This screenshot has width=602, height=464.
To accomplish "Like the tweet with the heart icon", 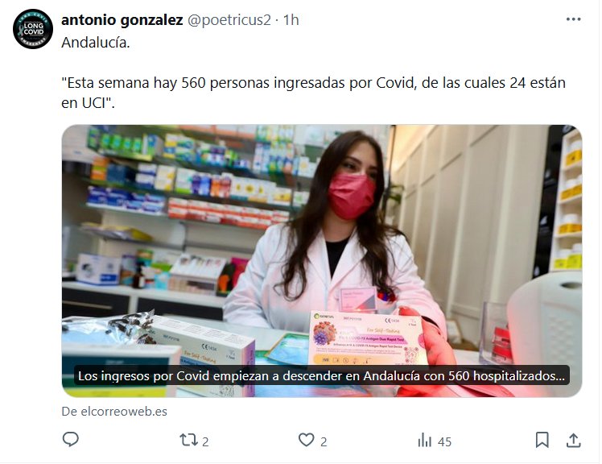I will click(307, 440).
